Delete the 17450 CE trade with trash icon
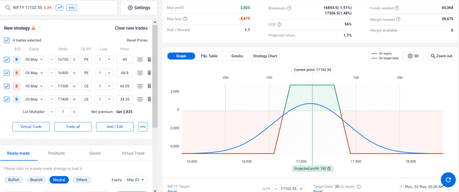 pos(149,100)
